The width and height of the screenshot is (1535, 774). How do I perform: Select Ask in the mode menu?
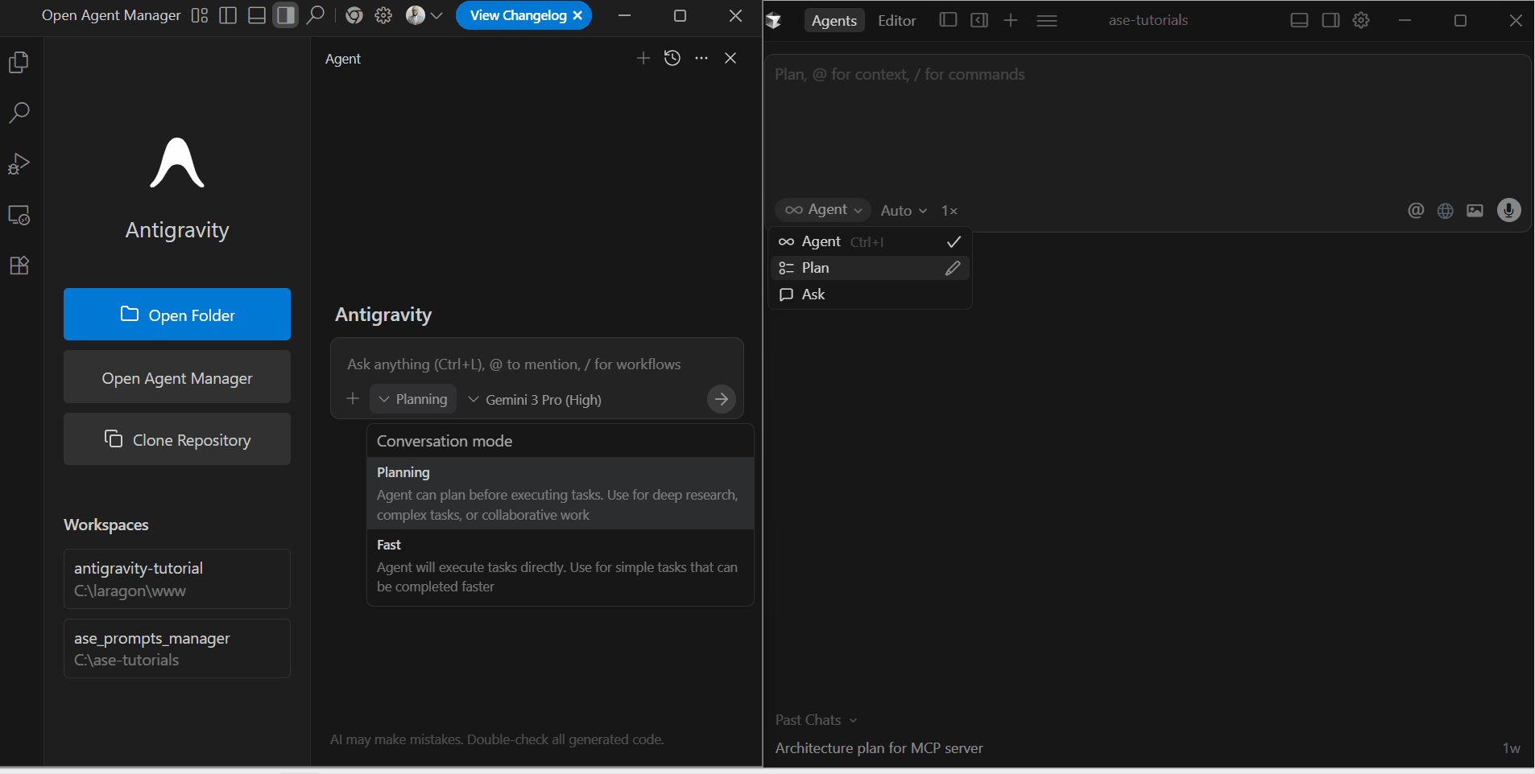[x=870, y=294]
